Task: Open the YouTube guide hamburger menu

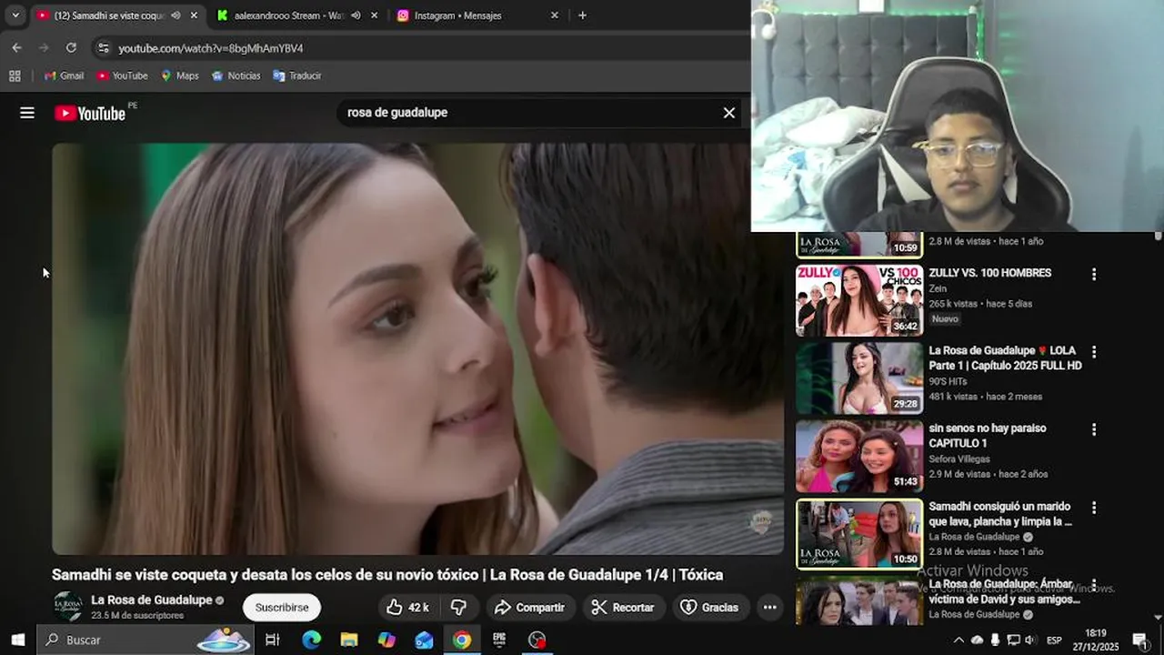Action: 27,113
